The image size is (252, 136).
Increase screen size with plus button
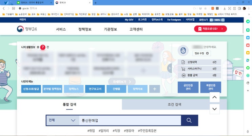(223, 20)
